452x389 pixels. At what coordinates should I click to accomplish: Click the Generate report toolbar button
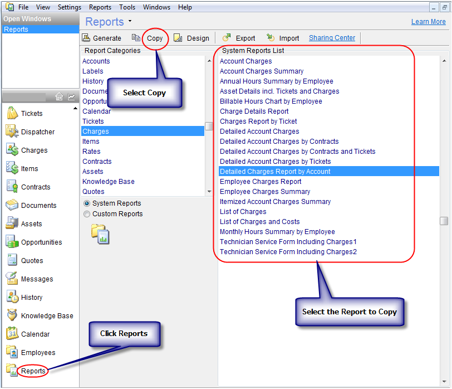[102, 38]
